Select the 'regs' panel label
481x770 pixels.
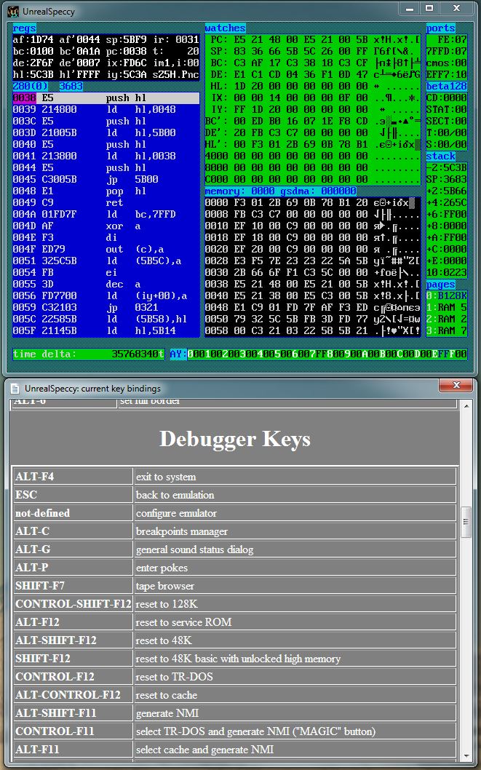(24, 28)
